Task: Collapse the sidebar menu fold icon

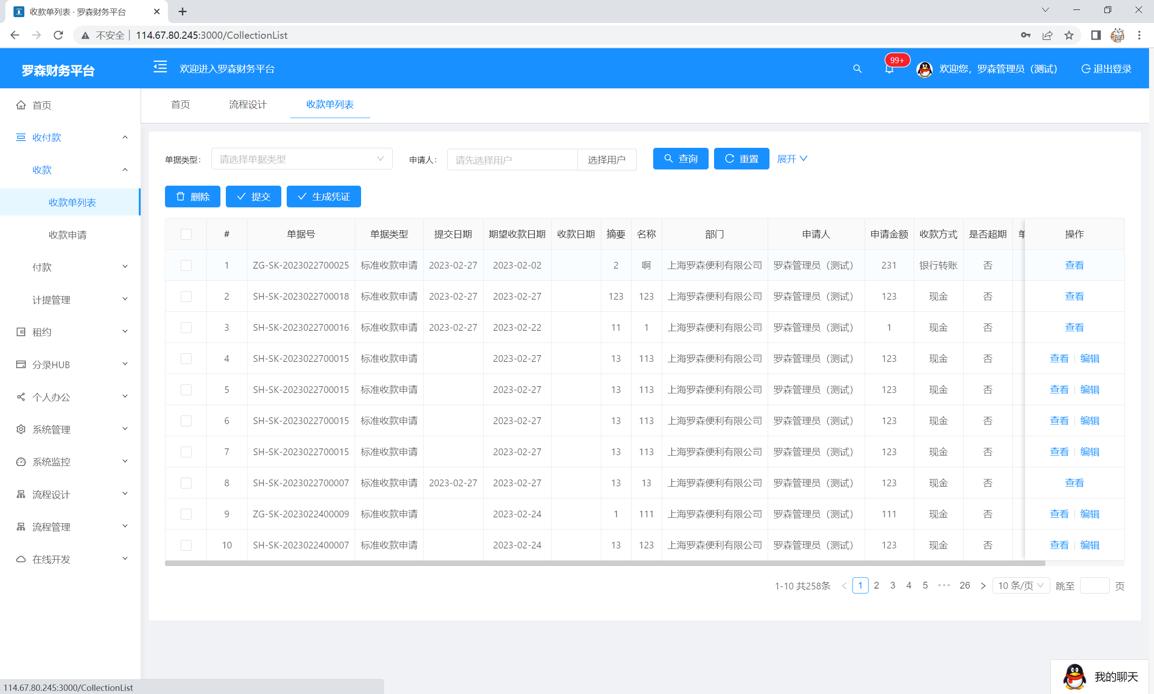Action: coord(160,67)
